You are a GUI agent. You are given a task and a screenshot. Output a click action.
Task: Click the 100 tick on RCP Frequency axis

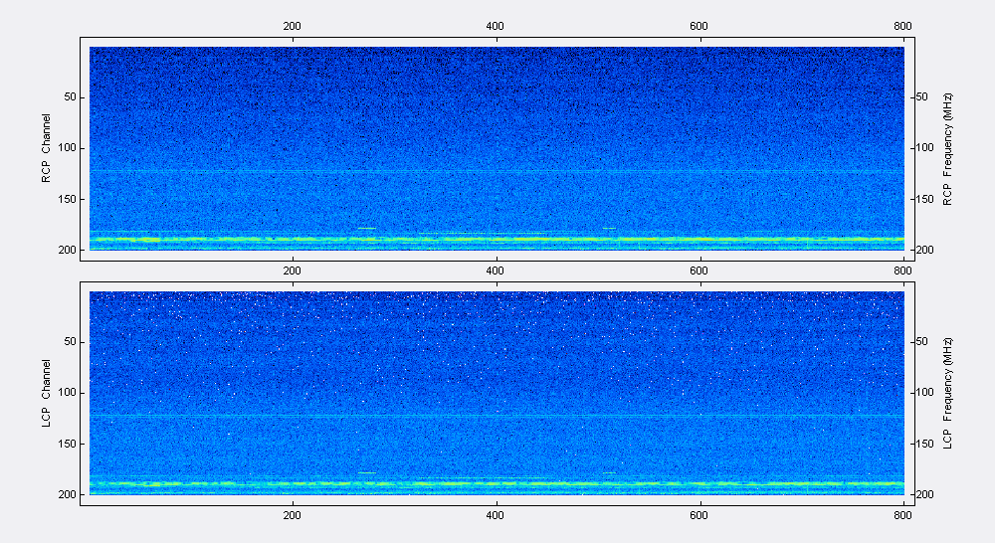[925, 148]
